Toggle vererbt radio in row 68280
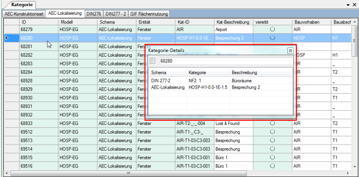The width and height of the screenshot is (359, 177). [272, 38]
